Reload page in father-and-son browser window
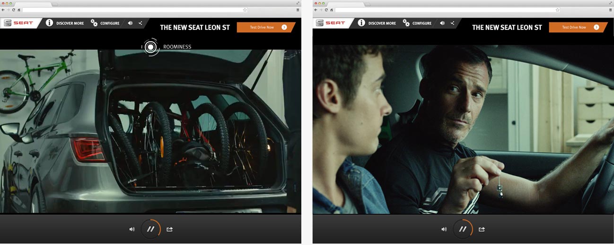This screenshot has height=245, width=614. point(325,9)
